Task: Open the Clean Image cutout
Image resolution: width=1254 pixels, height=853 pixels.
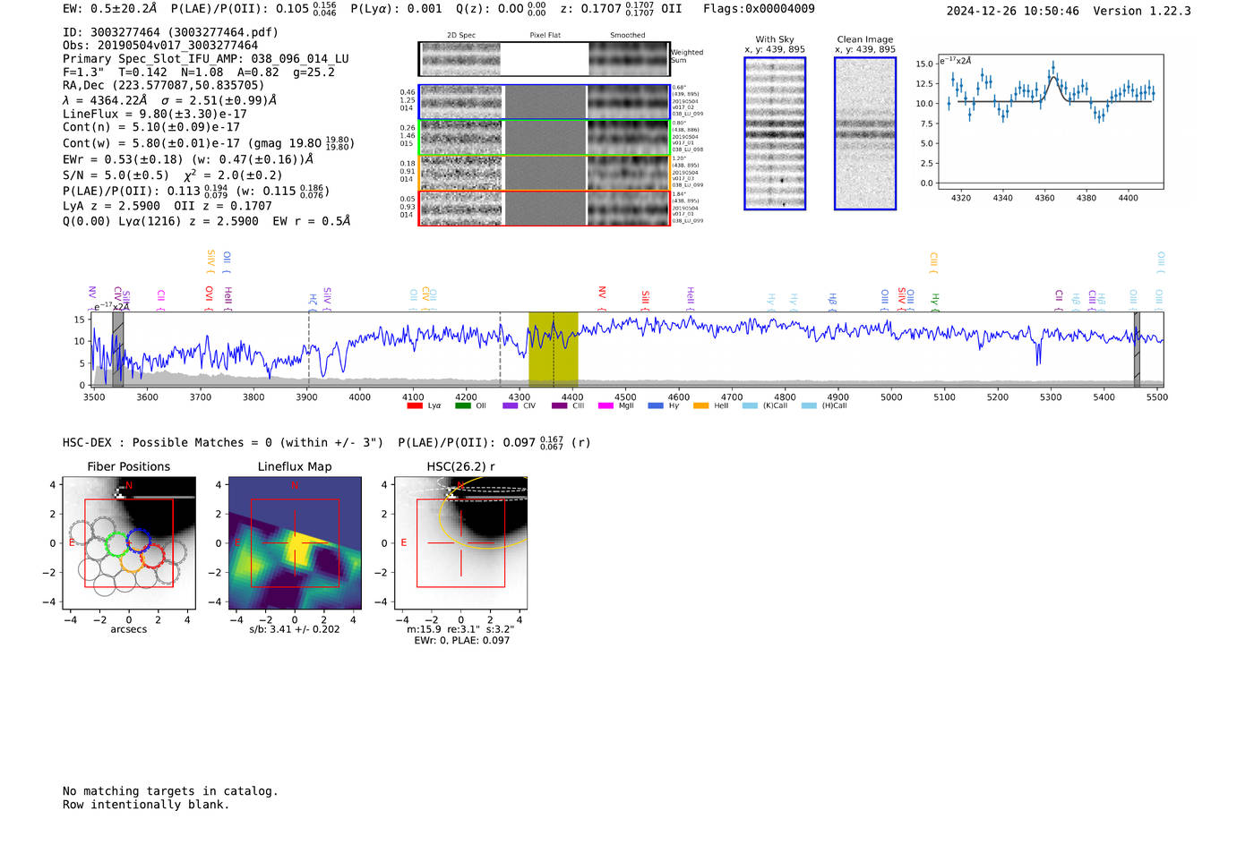Action: 865,133
